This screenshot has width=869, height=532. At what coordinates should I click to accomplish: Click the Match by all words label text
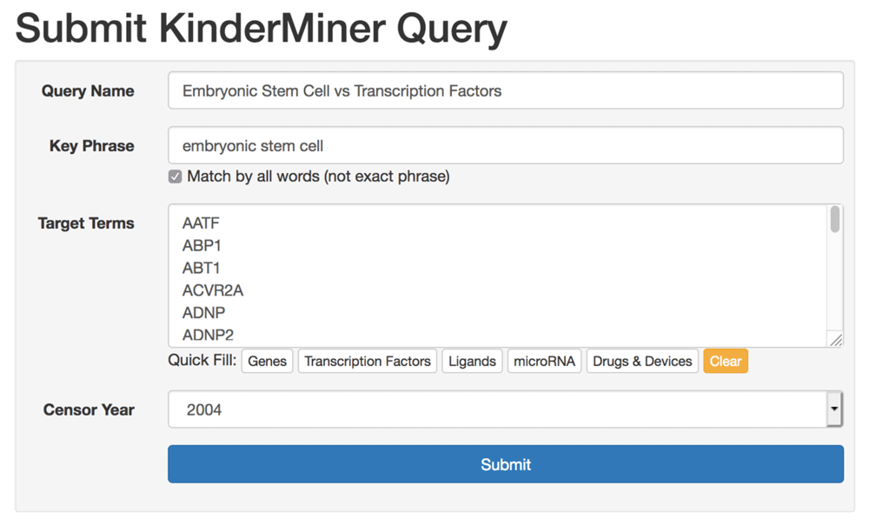(x=318, y=176)
